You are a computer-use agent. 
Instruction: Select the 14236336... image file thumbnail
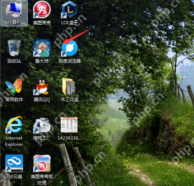click(69, 125)
